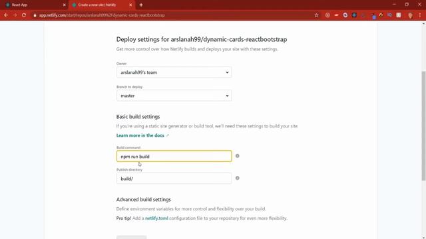The width and height of the screenshot is (426, 239).
Task: Click the profile avatar in Chrome toolbar
Action: pyautogui.click(x=410, y=15)
